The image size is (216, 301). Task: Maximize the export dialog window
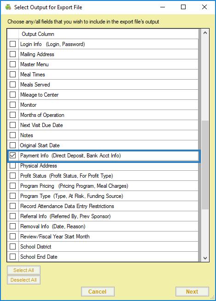pos(183,7)
